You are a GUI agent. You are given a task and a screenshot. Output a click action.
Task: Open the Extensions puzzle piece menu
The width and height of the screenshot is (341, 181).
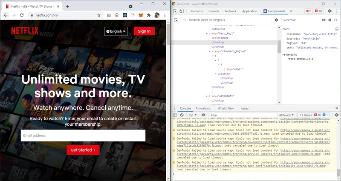point(149,15)
